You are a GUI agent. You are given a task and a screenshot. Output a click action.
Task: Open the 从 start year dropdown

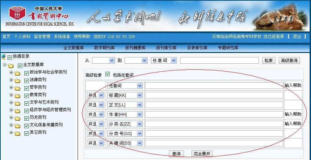[112, 61]
